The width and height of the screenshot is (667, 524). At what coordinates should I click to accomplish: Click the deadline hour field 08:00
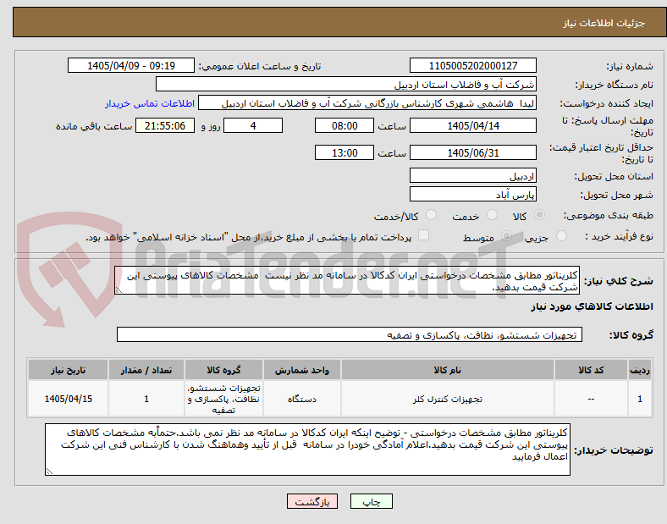(x=345, y=125)
